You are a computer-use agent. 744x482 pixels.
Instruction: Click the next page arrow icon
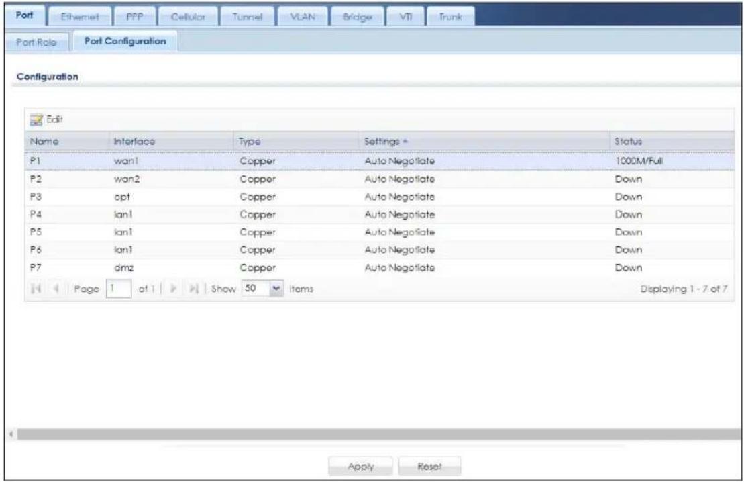tap(173, 288)
